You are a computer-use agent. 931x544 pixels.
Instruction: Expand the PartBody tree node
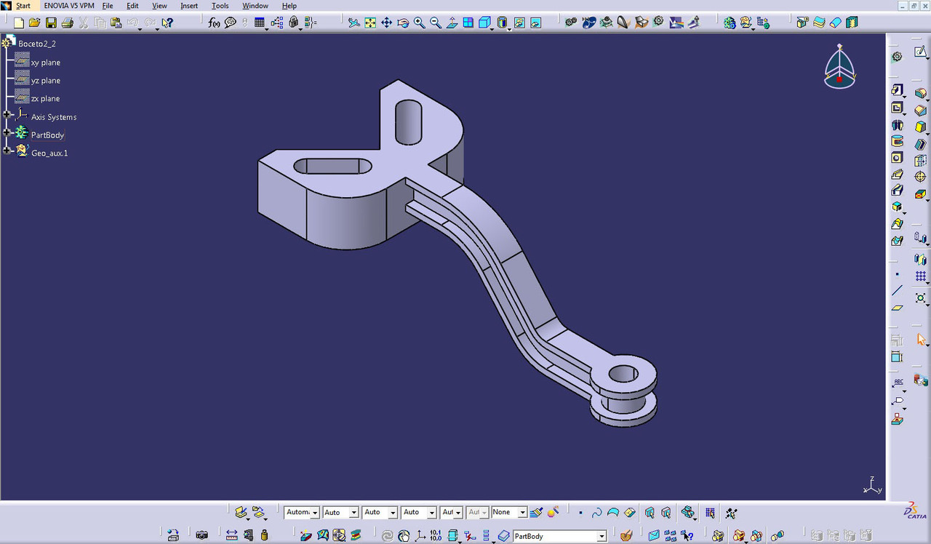(7, 132)
